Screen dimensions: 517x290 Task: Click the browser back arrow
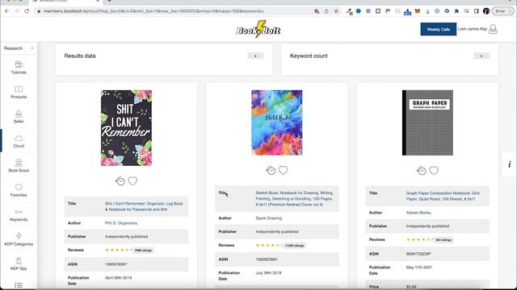click(x=7, y=11)
